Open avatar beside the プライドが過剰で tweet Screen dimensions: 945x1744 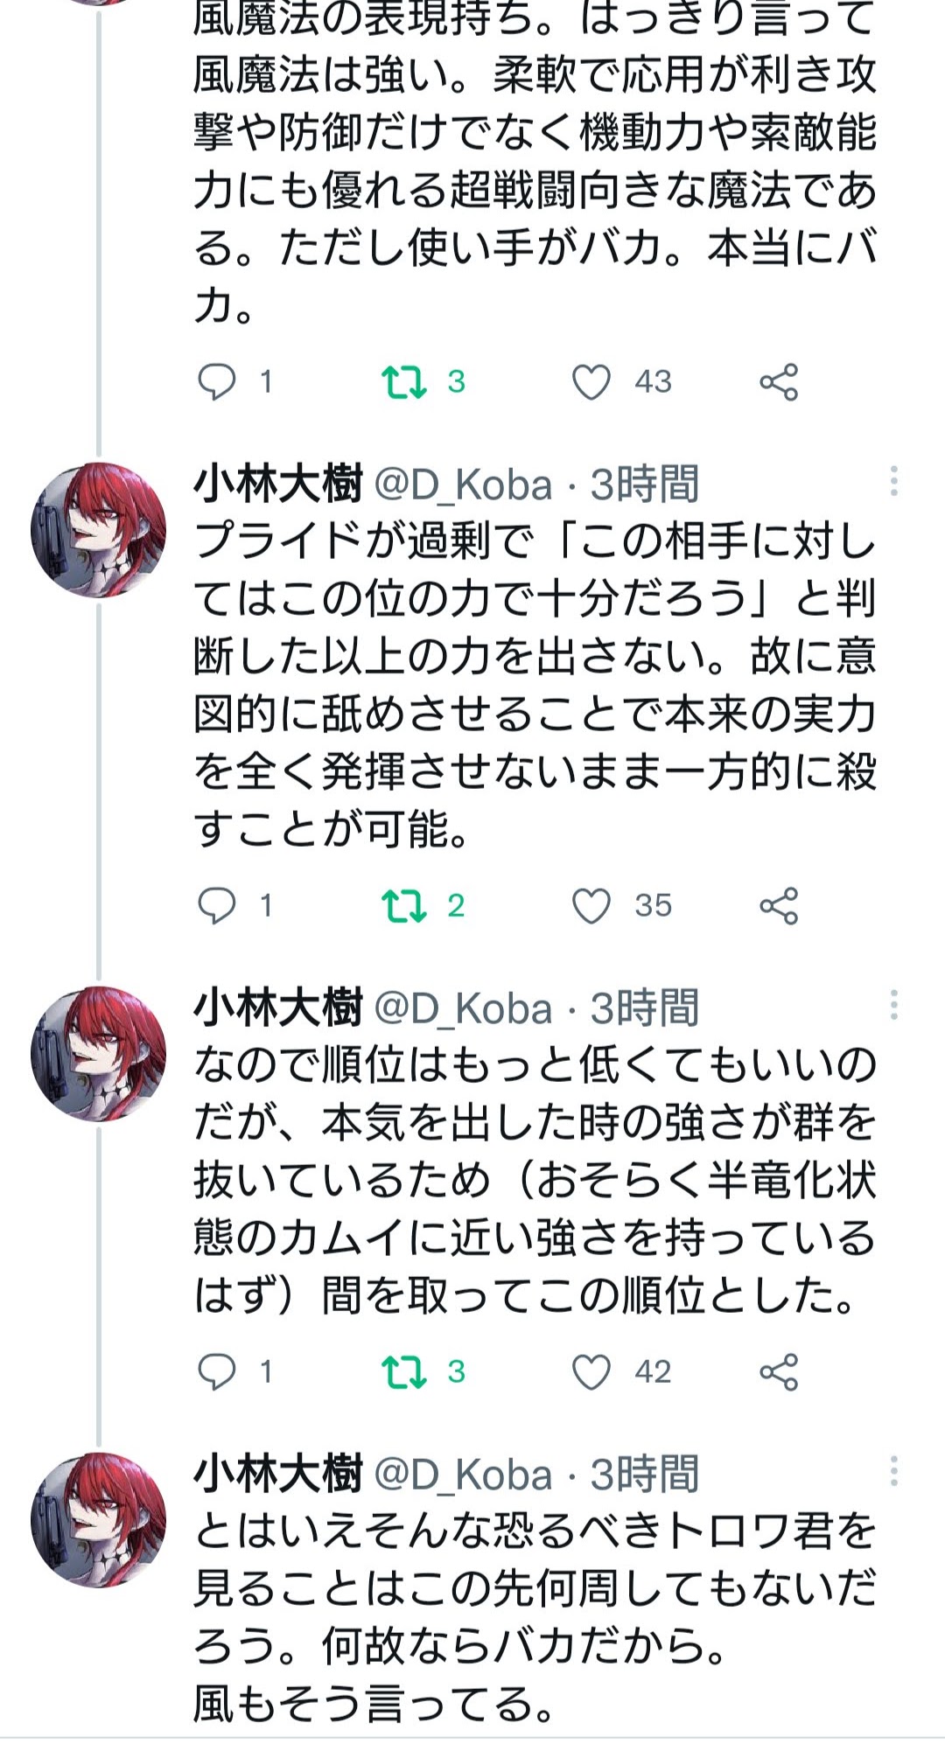pos(98,530)
